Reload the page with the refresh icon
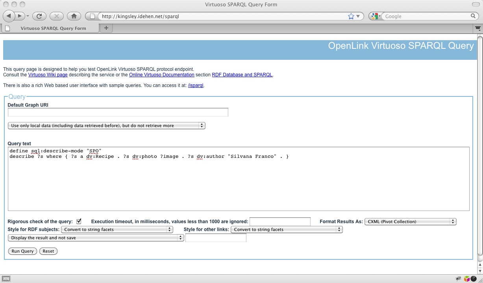This screenshot has width=483, height=283. [39, 16]
